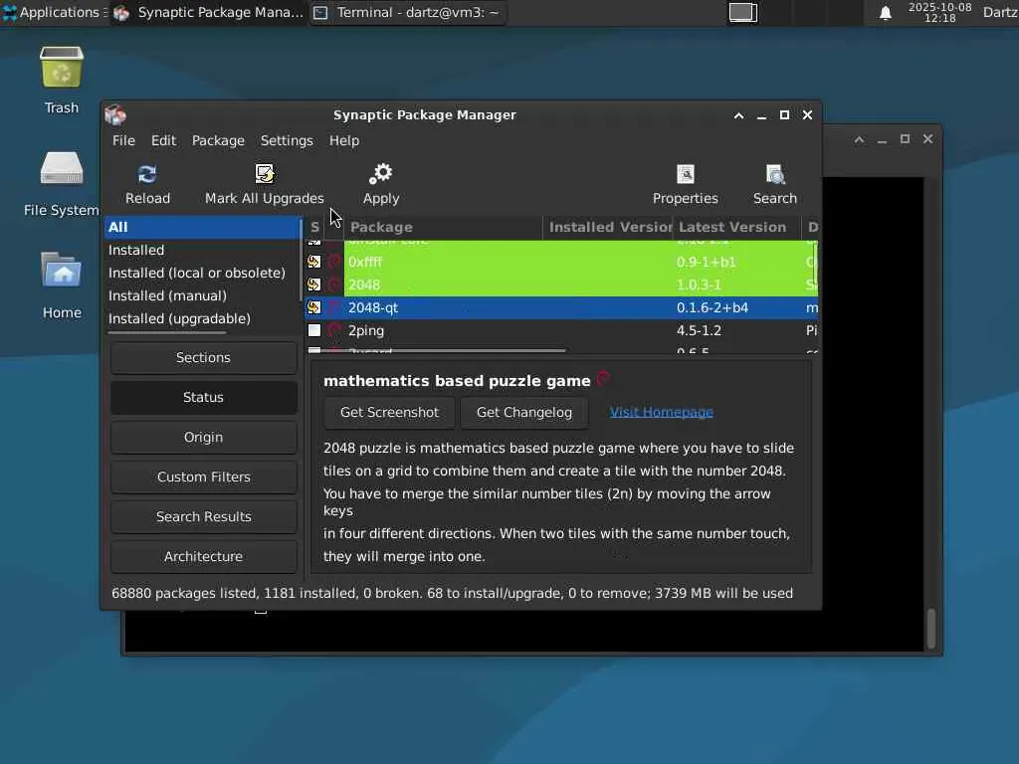1019x764 pixels.
Task: Select the 2048-qt package row
Action: pyautogui.click(x=561, y=307)
